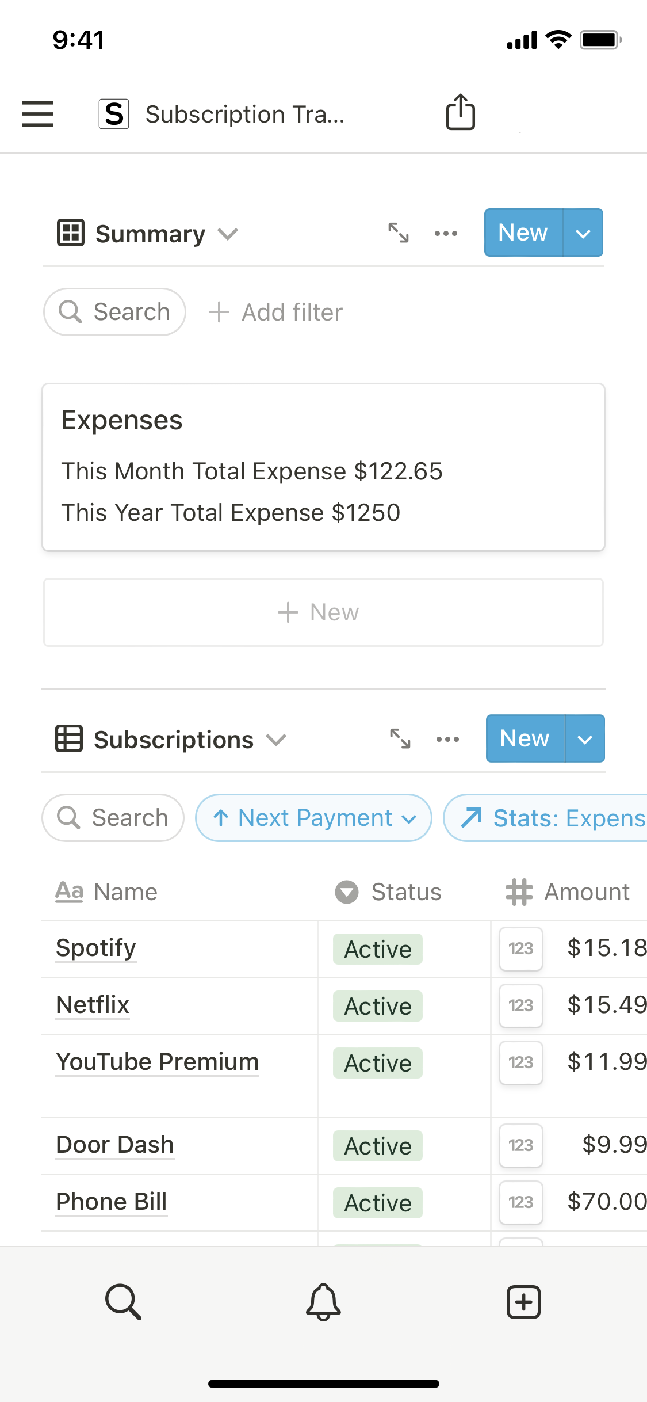Click Add filter in Summary
Viewport: 647px width, 1402px height.
[276, 313]
